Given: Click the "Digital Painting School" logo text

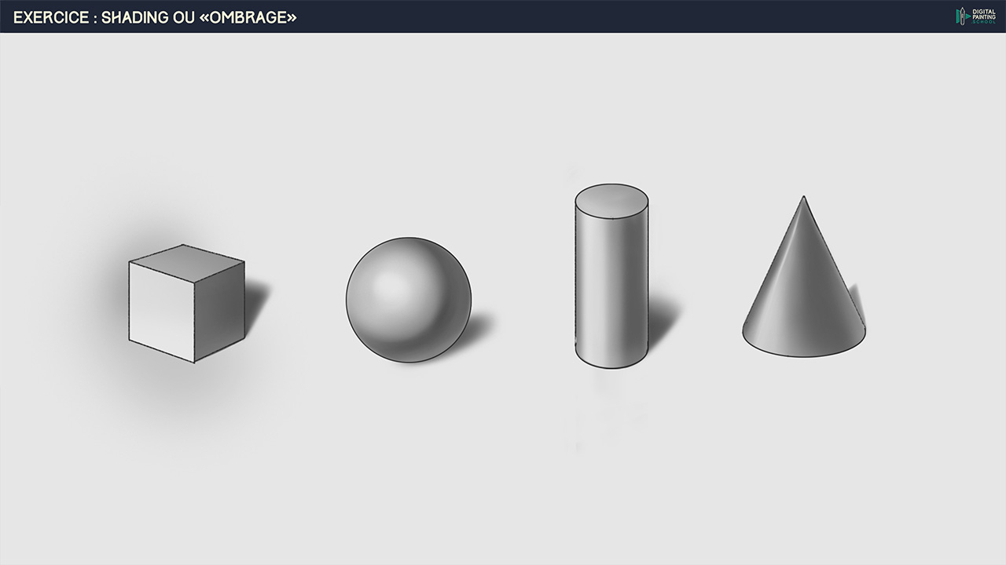Looking at the screenshot, I should coord(983,16).
